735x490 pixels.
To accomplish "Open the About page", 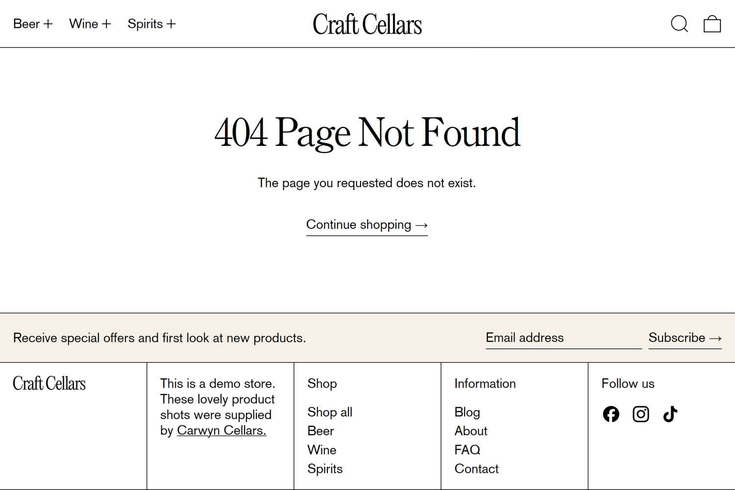I will 470,431.
